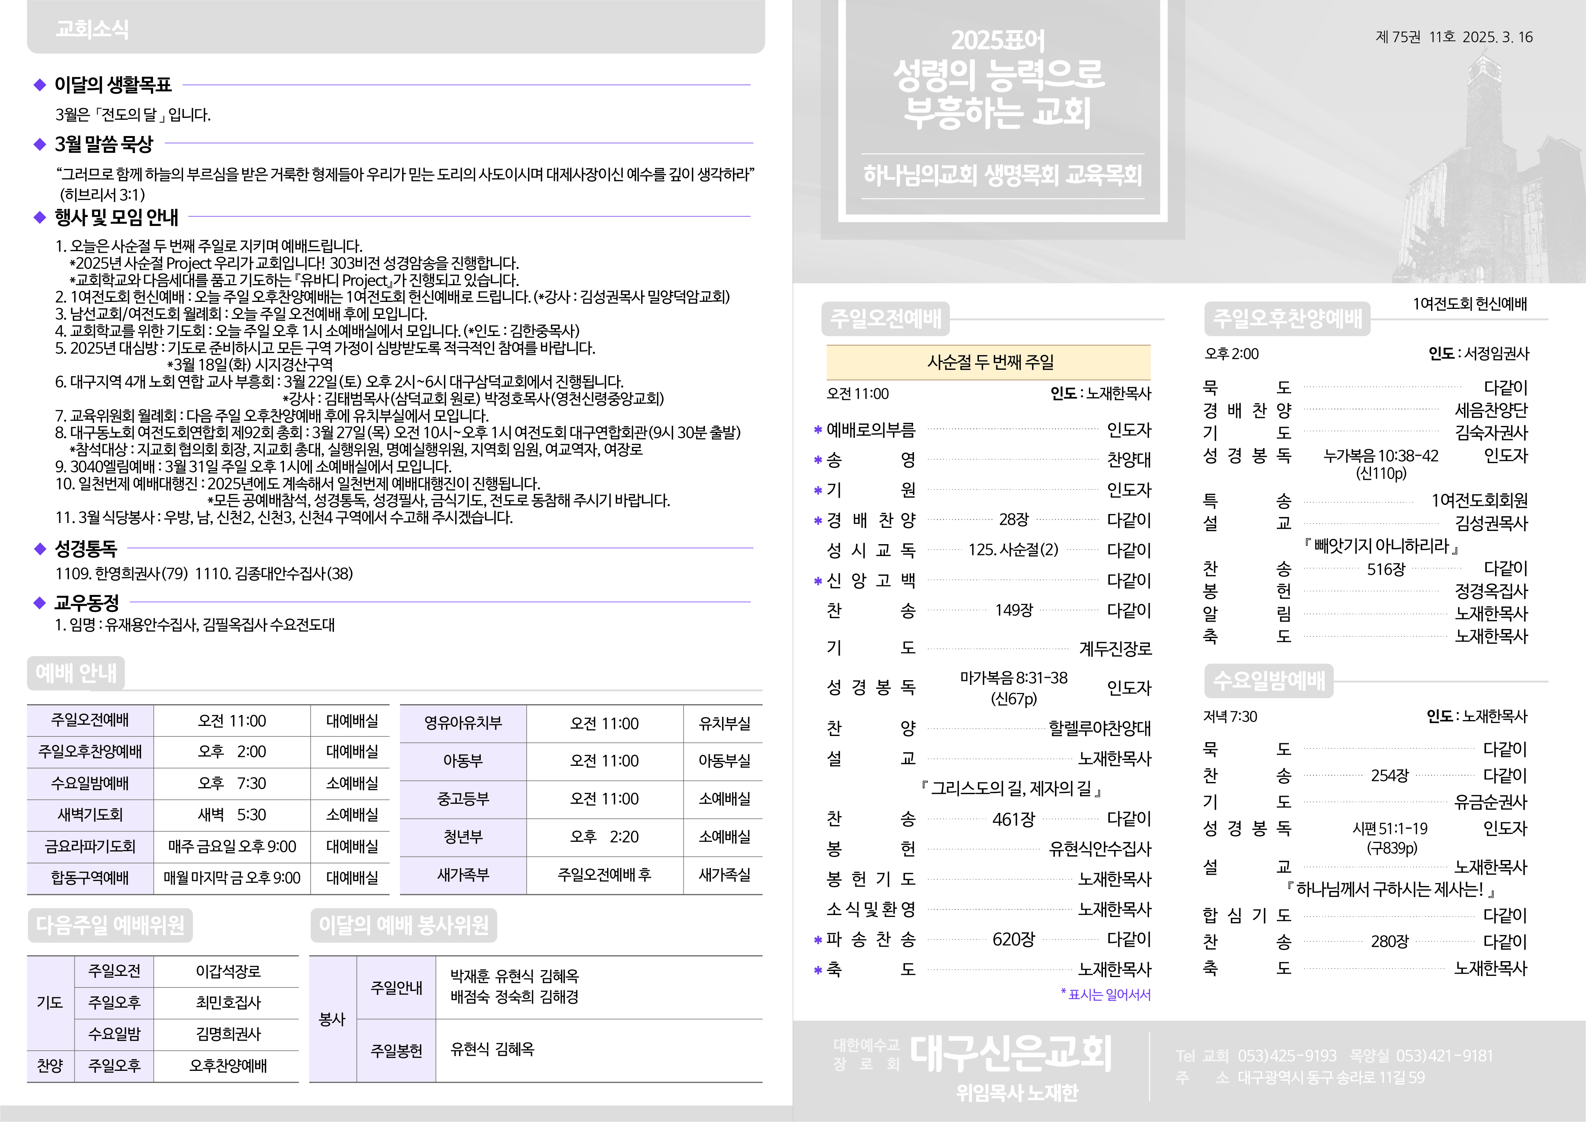Click the 다음주일 예배위원 heading
Screen dimensions: 1586x1122
click(x=110, y=925)
